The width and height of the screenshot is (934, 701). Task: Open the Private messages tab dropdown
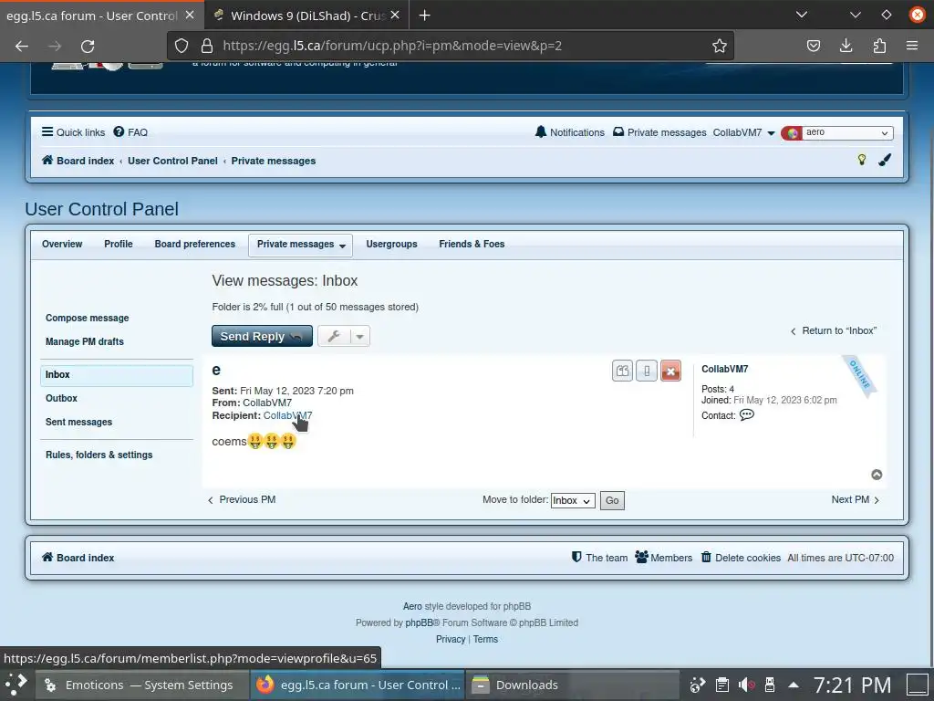(301, 245)
